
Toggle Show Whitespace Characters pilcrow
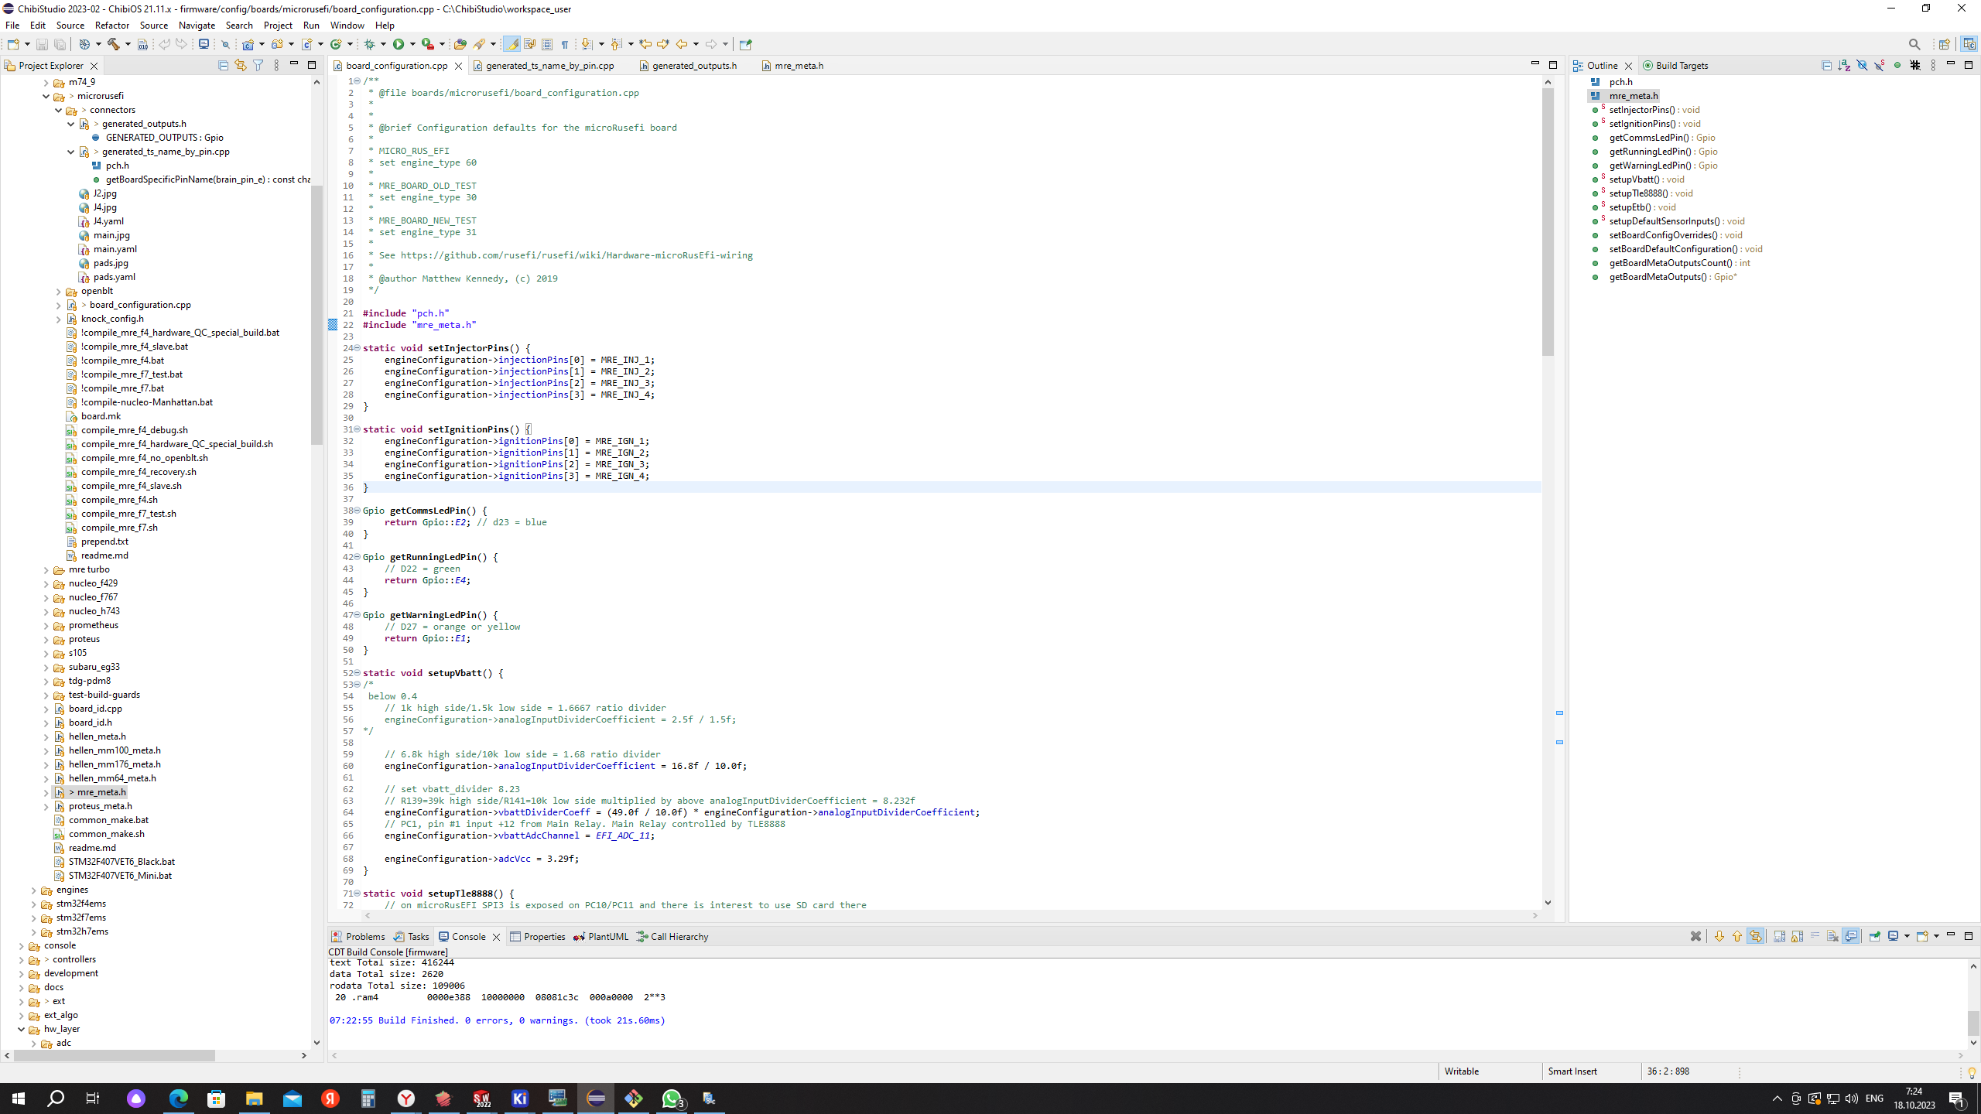[564, 44]
